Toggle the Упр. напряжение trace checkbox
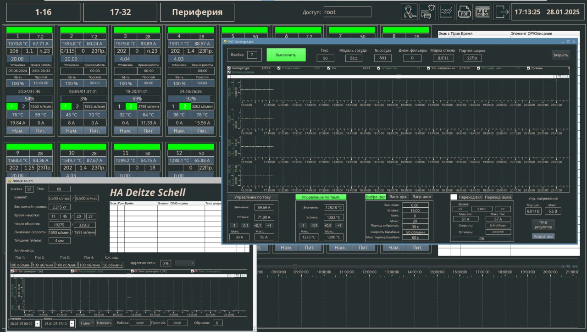This screenshot has width=587, height=332. coord(429,68)
